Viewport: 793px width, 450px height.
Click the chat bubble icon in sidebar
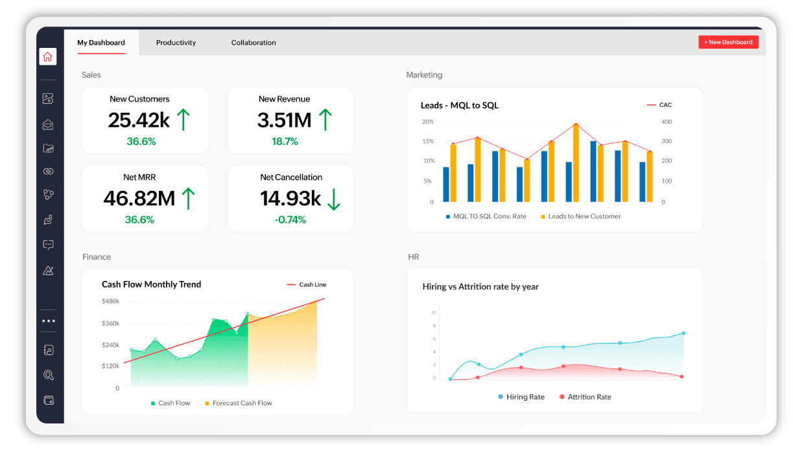click(x=48, y=245)
